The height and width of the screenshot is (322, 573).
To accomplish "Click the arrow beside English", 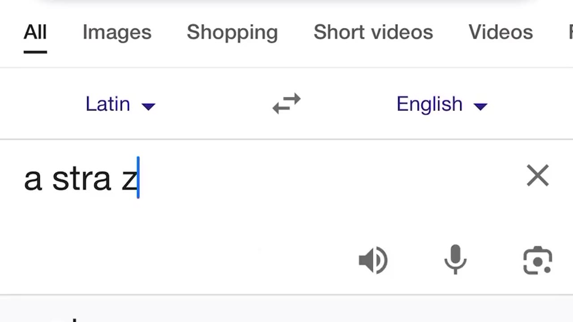I will coord(480,106).
